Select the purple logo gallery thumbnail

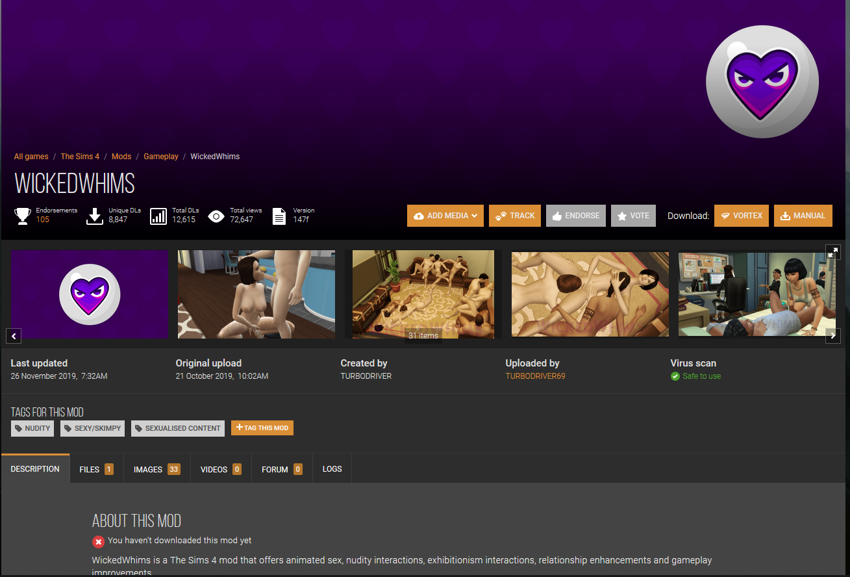coord(90,294)
